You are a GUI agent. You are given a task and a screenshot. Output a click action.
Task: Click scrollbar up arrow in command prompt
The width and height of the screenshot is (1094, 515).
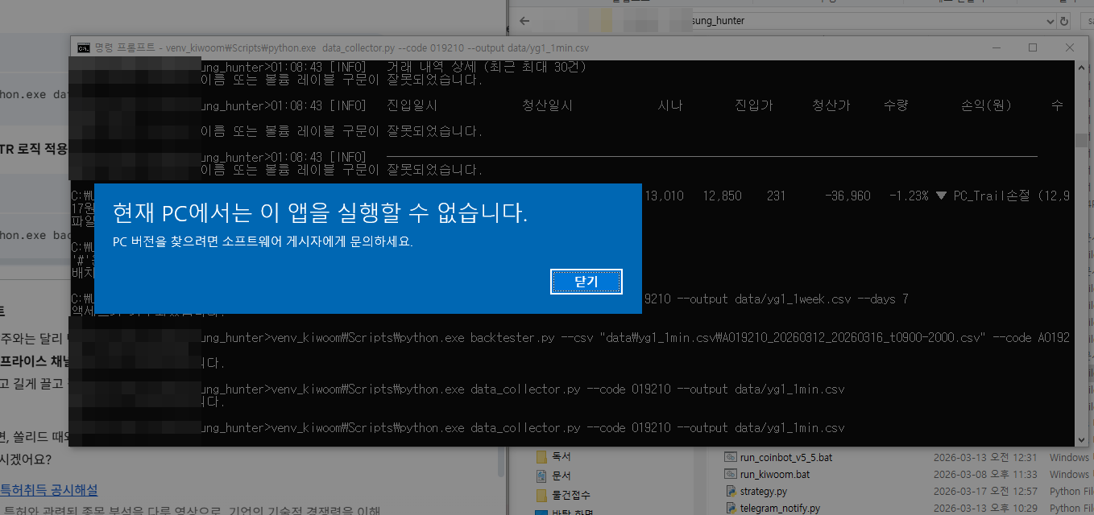tap(1082, 67)
